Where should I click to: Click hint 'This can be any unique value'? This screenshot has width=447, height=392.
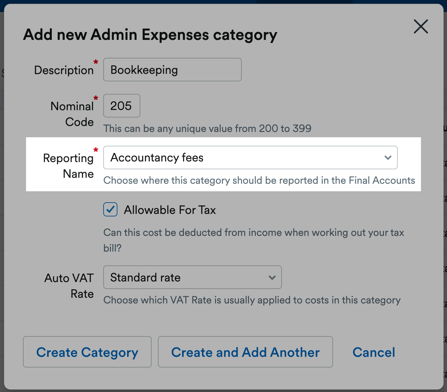(207, 128)
